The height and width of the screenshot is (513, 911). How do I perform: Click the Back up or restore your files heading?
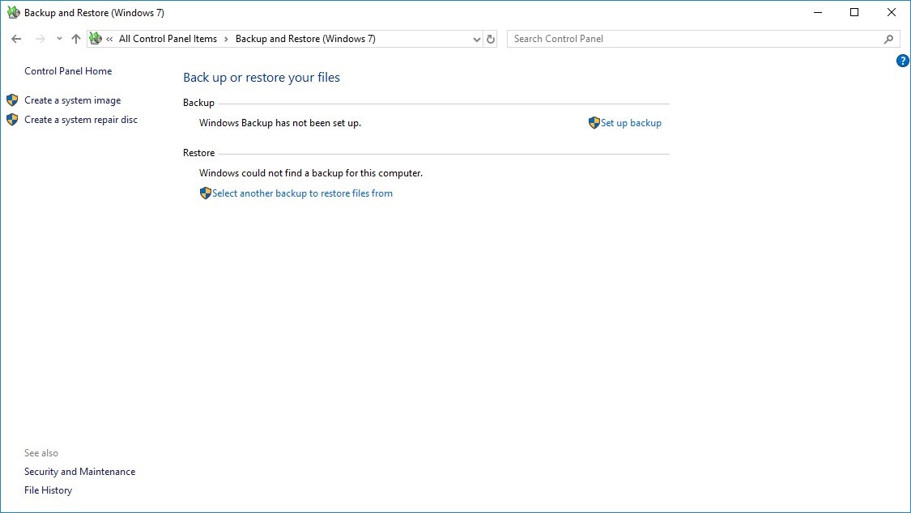pos(262,77)
